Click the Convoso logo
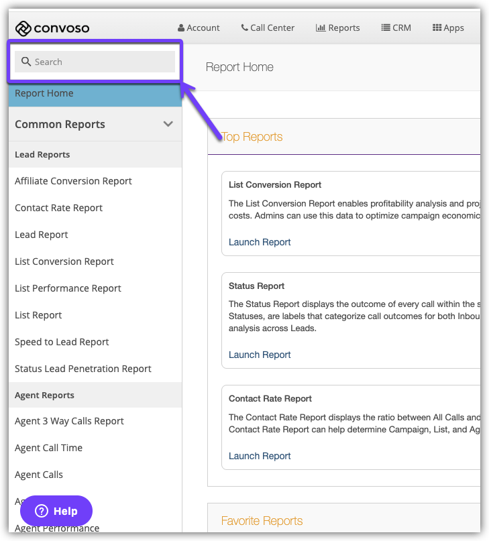The height and width of the screenshot is (541, 489). tap(52, 28)
